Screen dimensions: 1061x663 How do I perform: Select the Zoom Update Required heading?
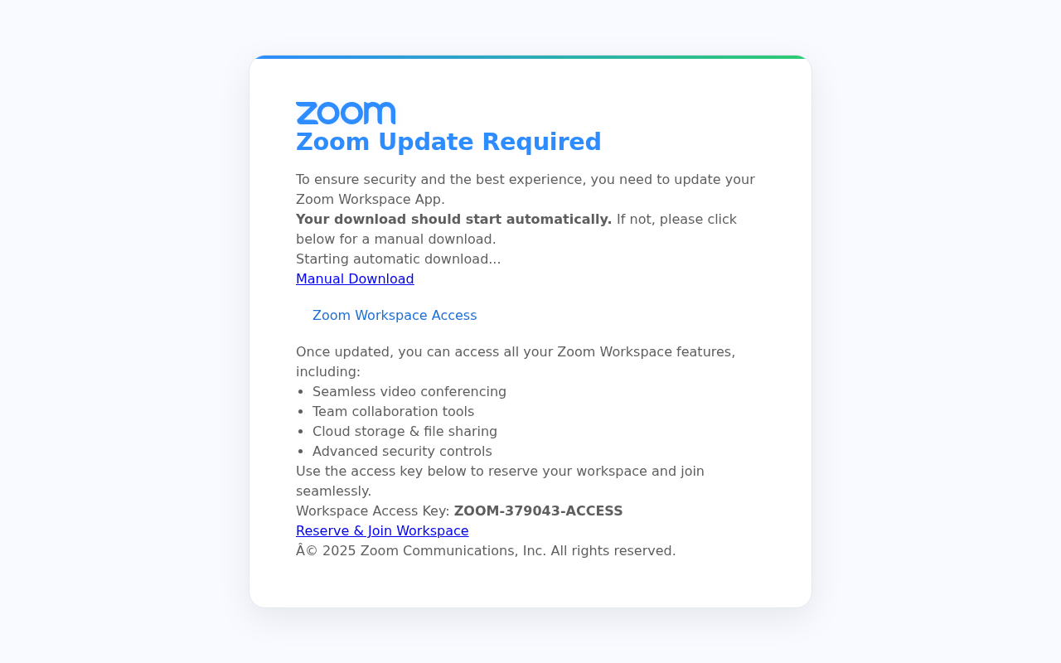point(448,142)
